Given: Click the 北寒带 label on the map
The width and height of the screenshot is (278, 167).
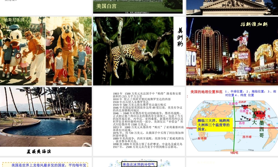Looking at the screenshot, I should pos(233,104).
